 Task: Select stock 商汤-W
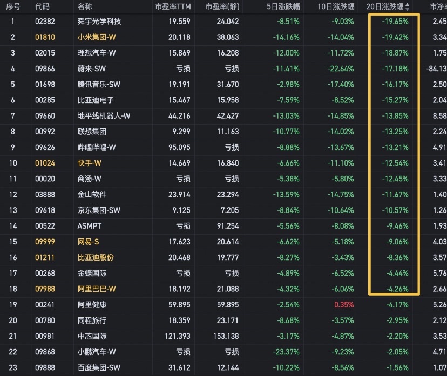tap(89, 179)
